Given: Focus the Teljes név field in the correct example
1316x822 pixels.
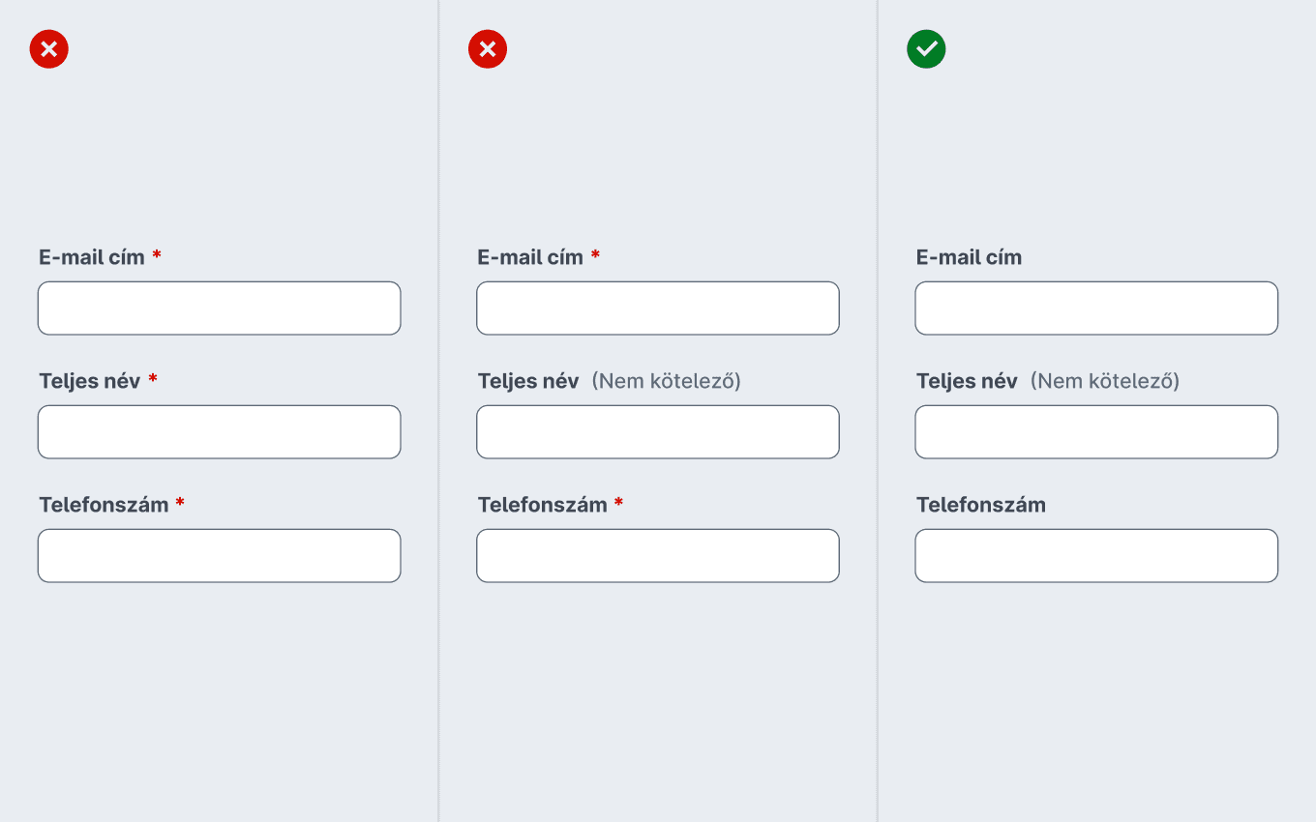Looking at the screenshot, I should [x=1096, y=432].
